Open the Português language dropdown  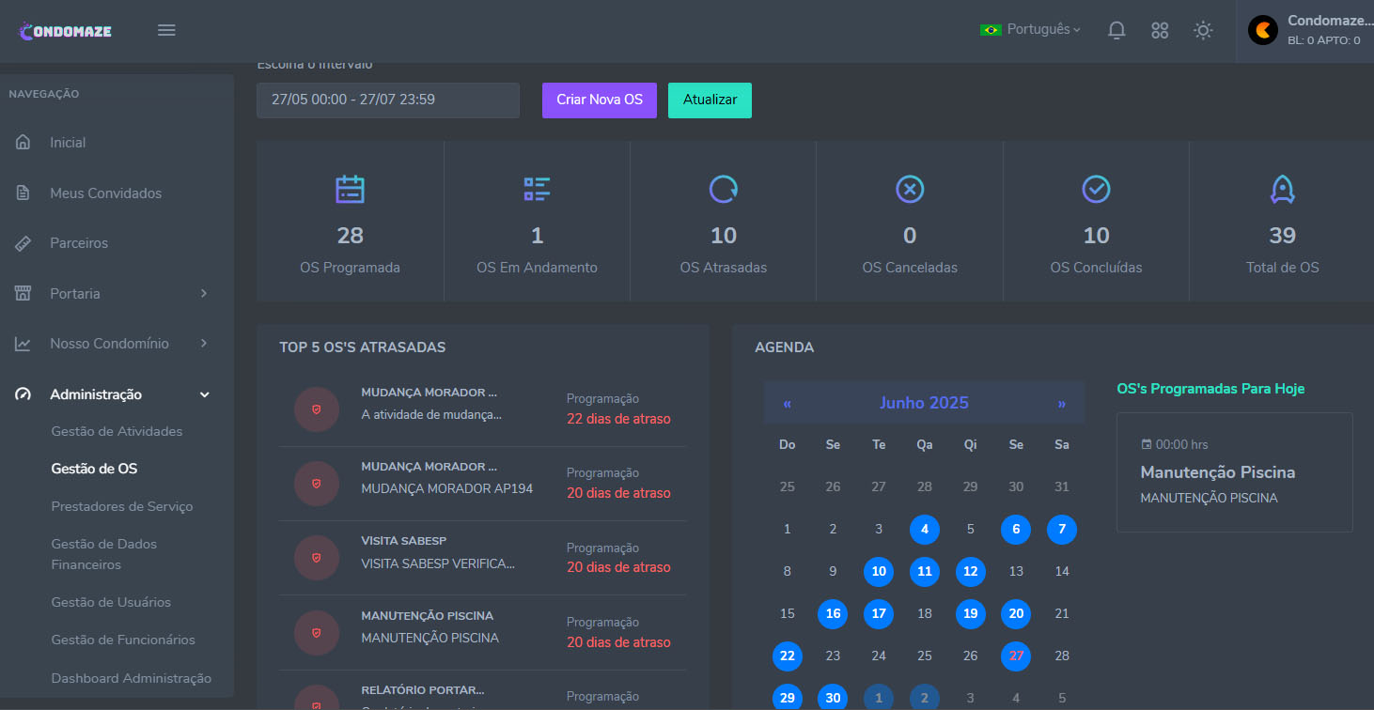coord(1030,30)
